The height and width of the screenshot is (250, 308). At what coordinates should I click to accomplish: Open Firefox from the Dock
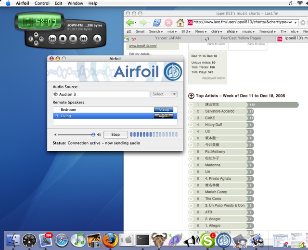click(110, 239)
